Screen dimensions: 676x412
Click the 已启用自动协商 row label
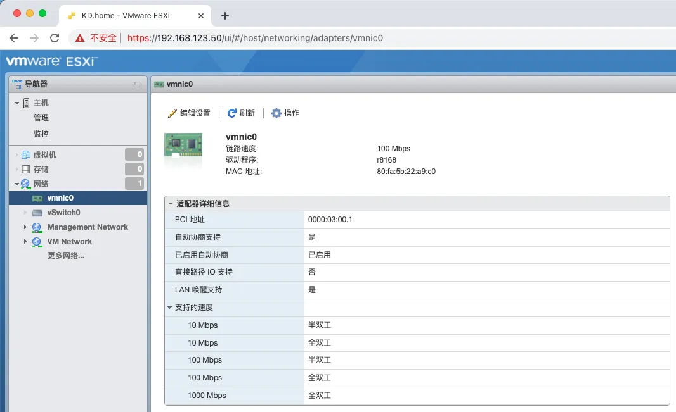coord(201,255)
